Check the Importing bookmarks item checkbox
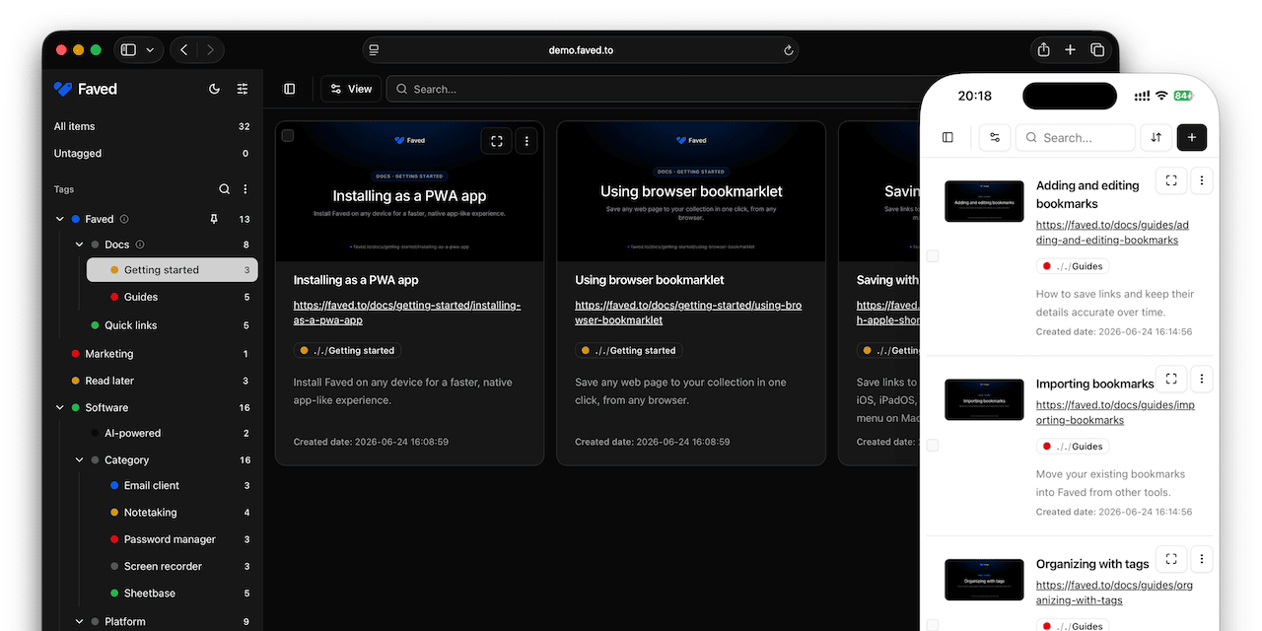The image size is (1262, 631). [x=933, y=446]
